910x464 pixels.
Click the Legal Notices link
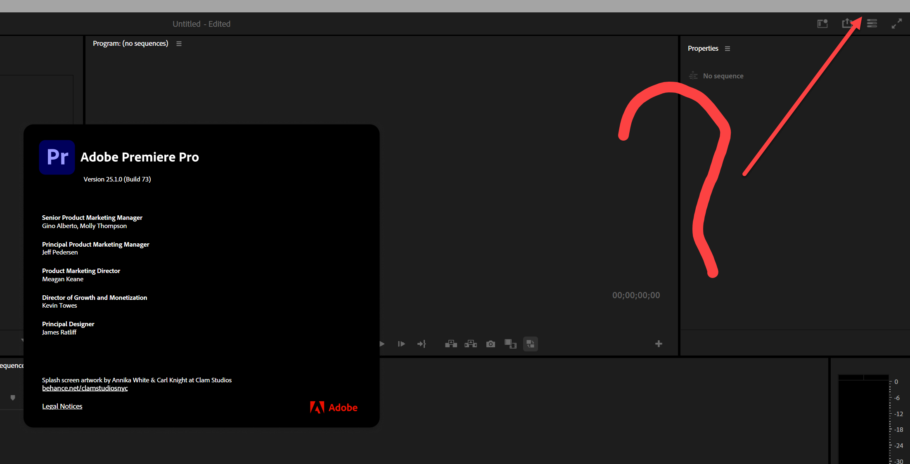62,406
